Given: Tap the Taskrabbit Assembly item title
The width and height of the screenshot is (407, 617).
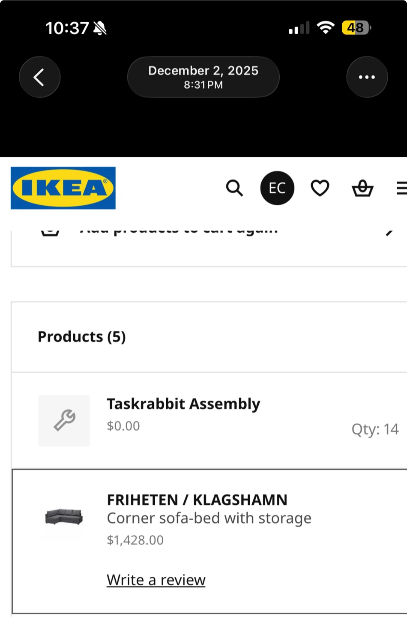Looking at the screenshot, I should pos(183,404).
